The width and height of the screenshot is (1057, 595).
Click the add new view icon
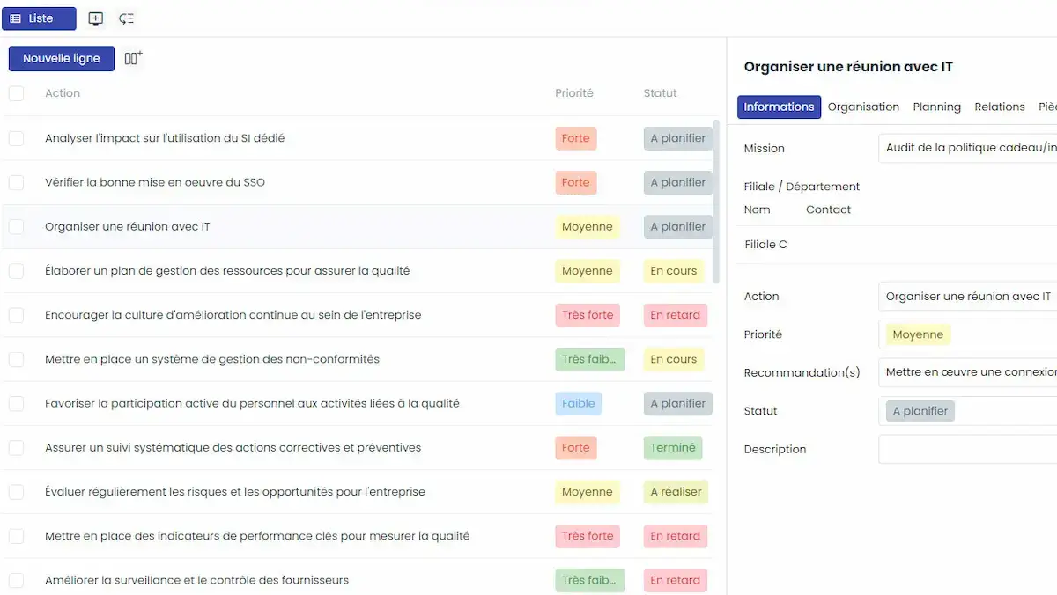coord(96,18)
